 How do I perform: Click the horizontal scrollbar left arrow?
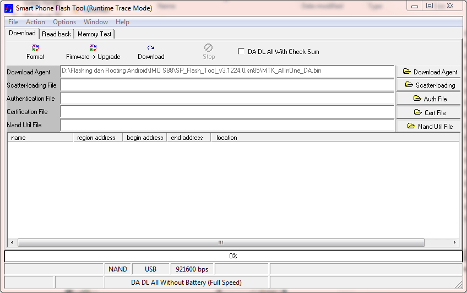(12, 242)
